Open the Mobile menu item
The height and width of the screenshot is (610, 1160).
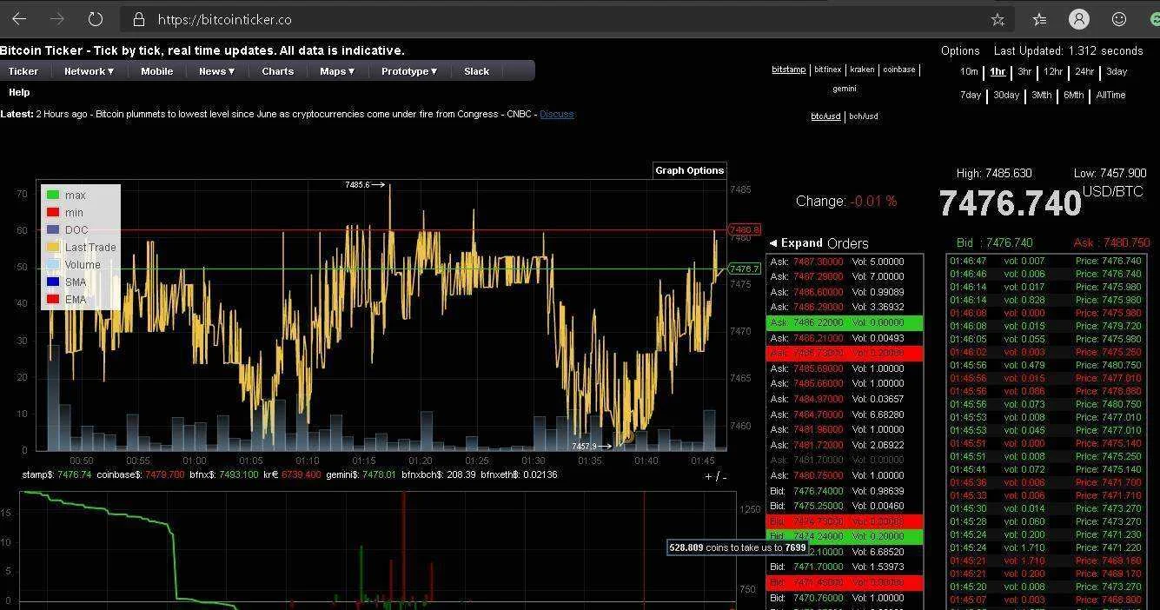[156, 71]
